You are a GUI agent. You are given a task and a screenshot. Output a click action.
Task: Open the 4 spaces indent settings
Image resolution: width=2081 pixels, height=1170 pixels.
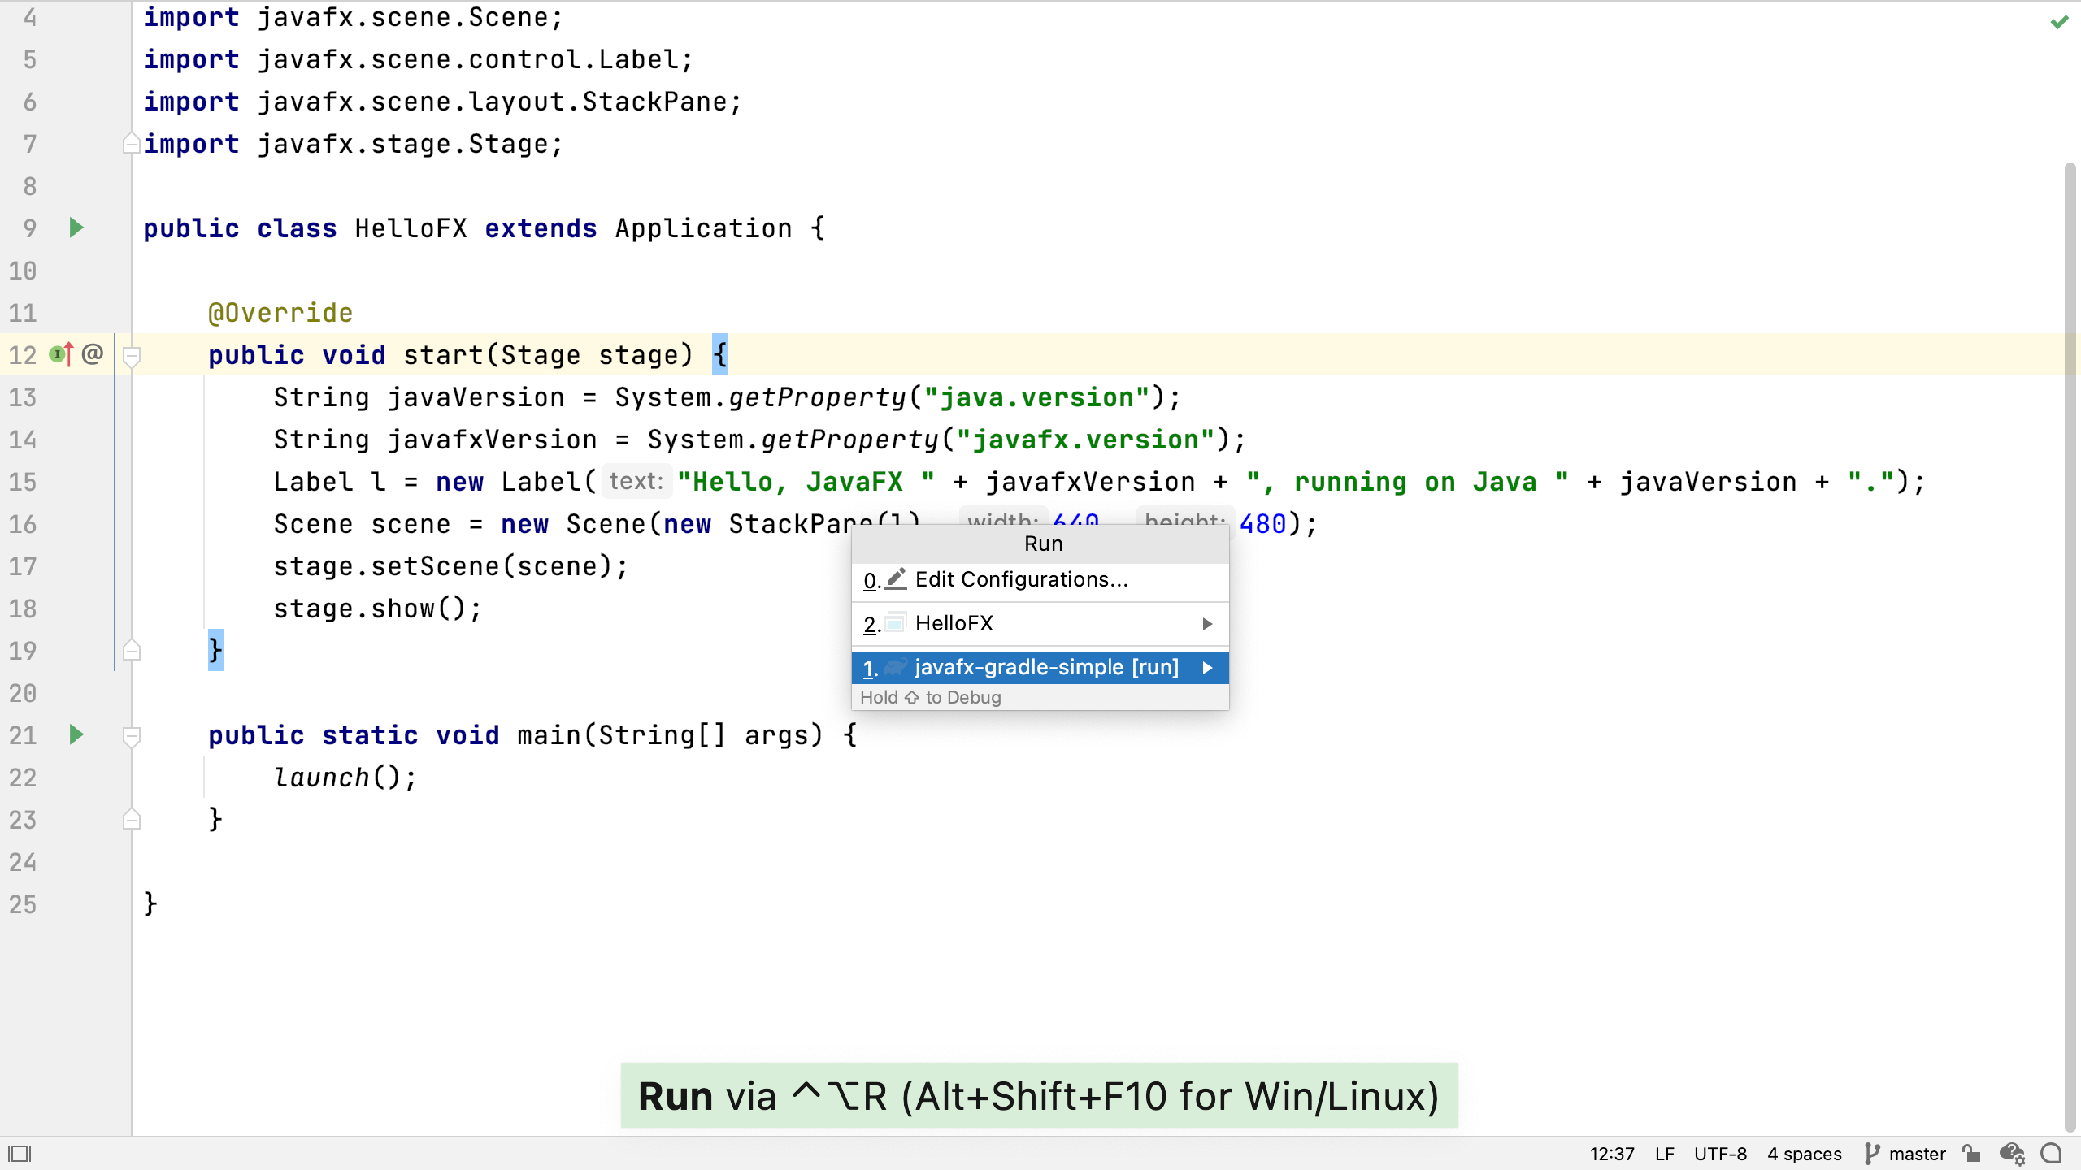click(1804, 1154)
